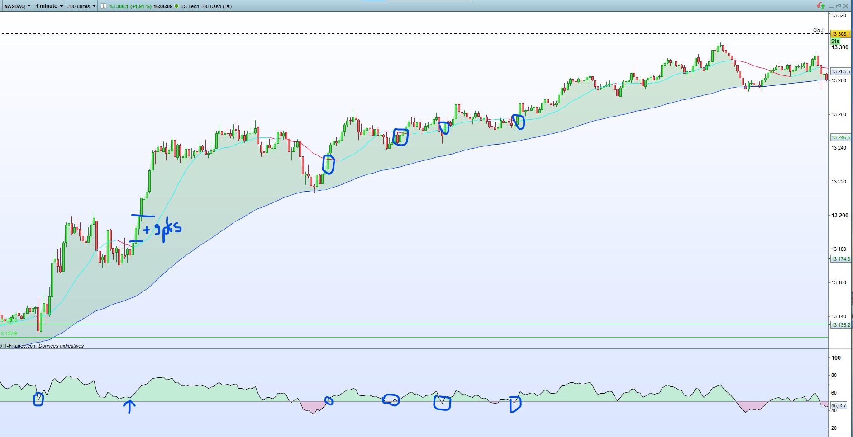Click the Clo J dashed line label
The width and height of the screenshot is (853, 437).
818,31
